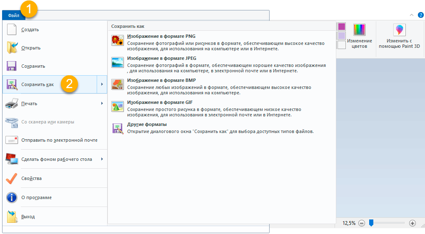Pick the light lavender color swatch

tap(342, 36)
